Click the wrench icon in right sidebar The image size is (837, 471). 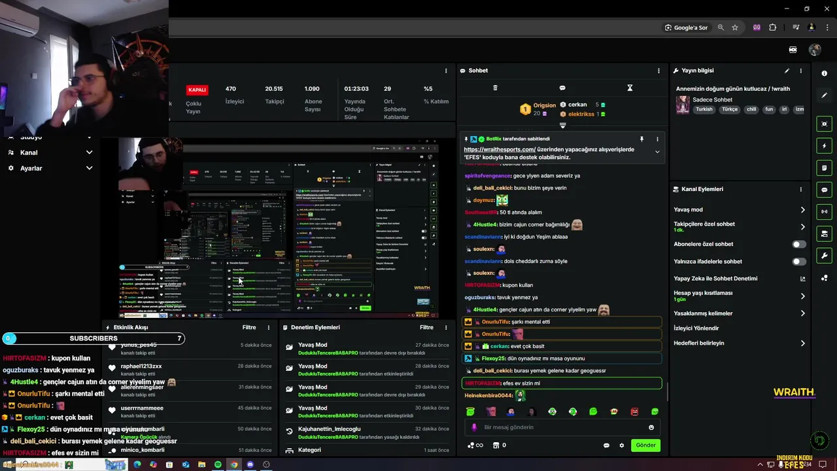pos(825,255)
